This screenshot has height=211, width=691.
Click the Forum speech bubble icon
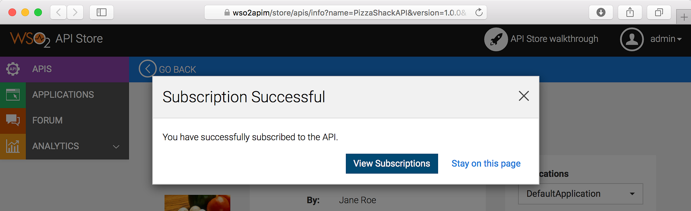(x=13, y=120)
